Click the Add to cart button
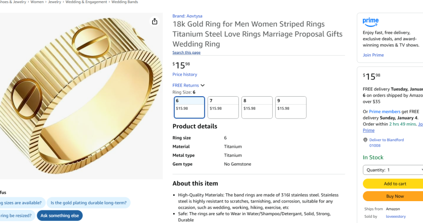 click(395, 184)
